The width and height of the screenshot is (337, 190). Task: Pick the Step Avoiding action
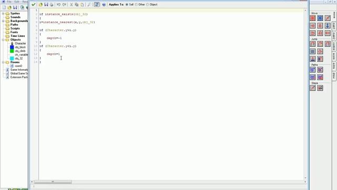tap(320, 88)
